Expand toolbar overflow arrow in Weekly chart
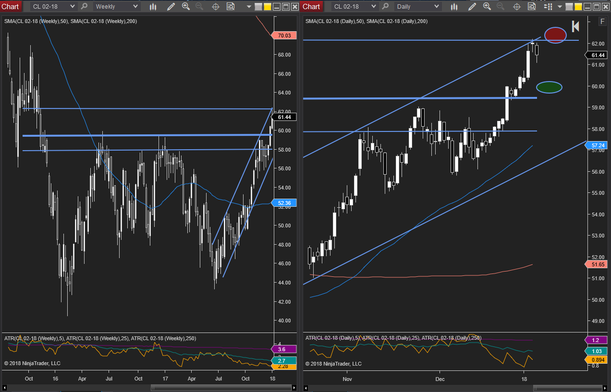The height and width of the screenshot is (392, 611). [x=249, y=7]
